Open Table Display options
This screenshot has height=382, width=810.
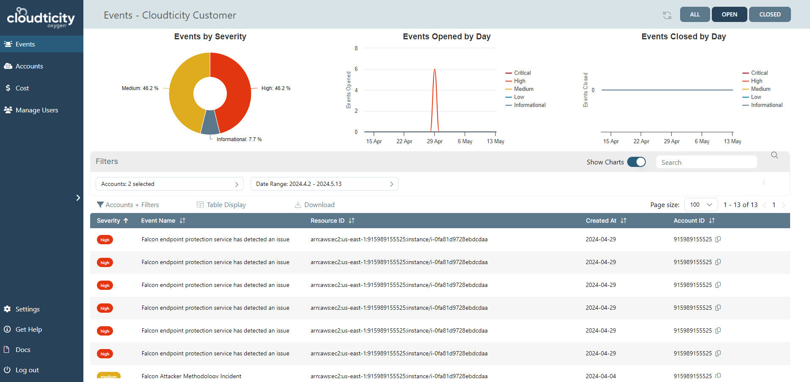[221, 205]
